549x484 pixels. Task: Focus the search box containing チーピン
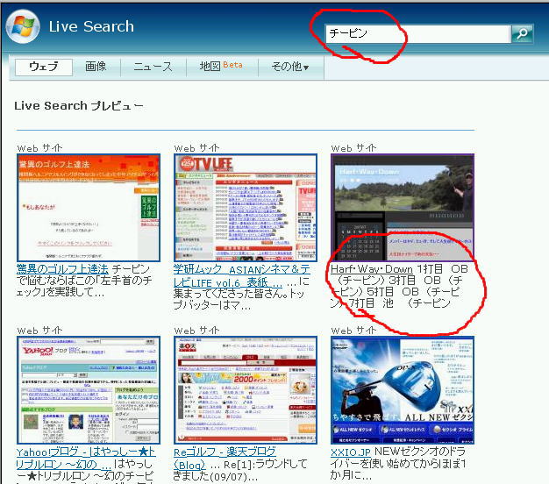pyautogui.click(x=417, y=34)
